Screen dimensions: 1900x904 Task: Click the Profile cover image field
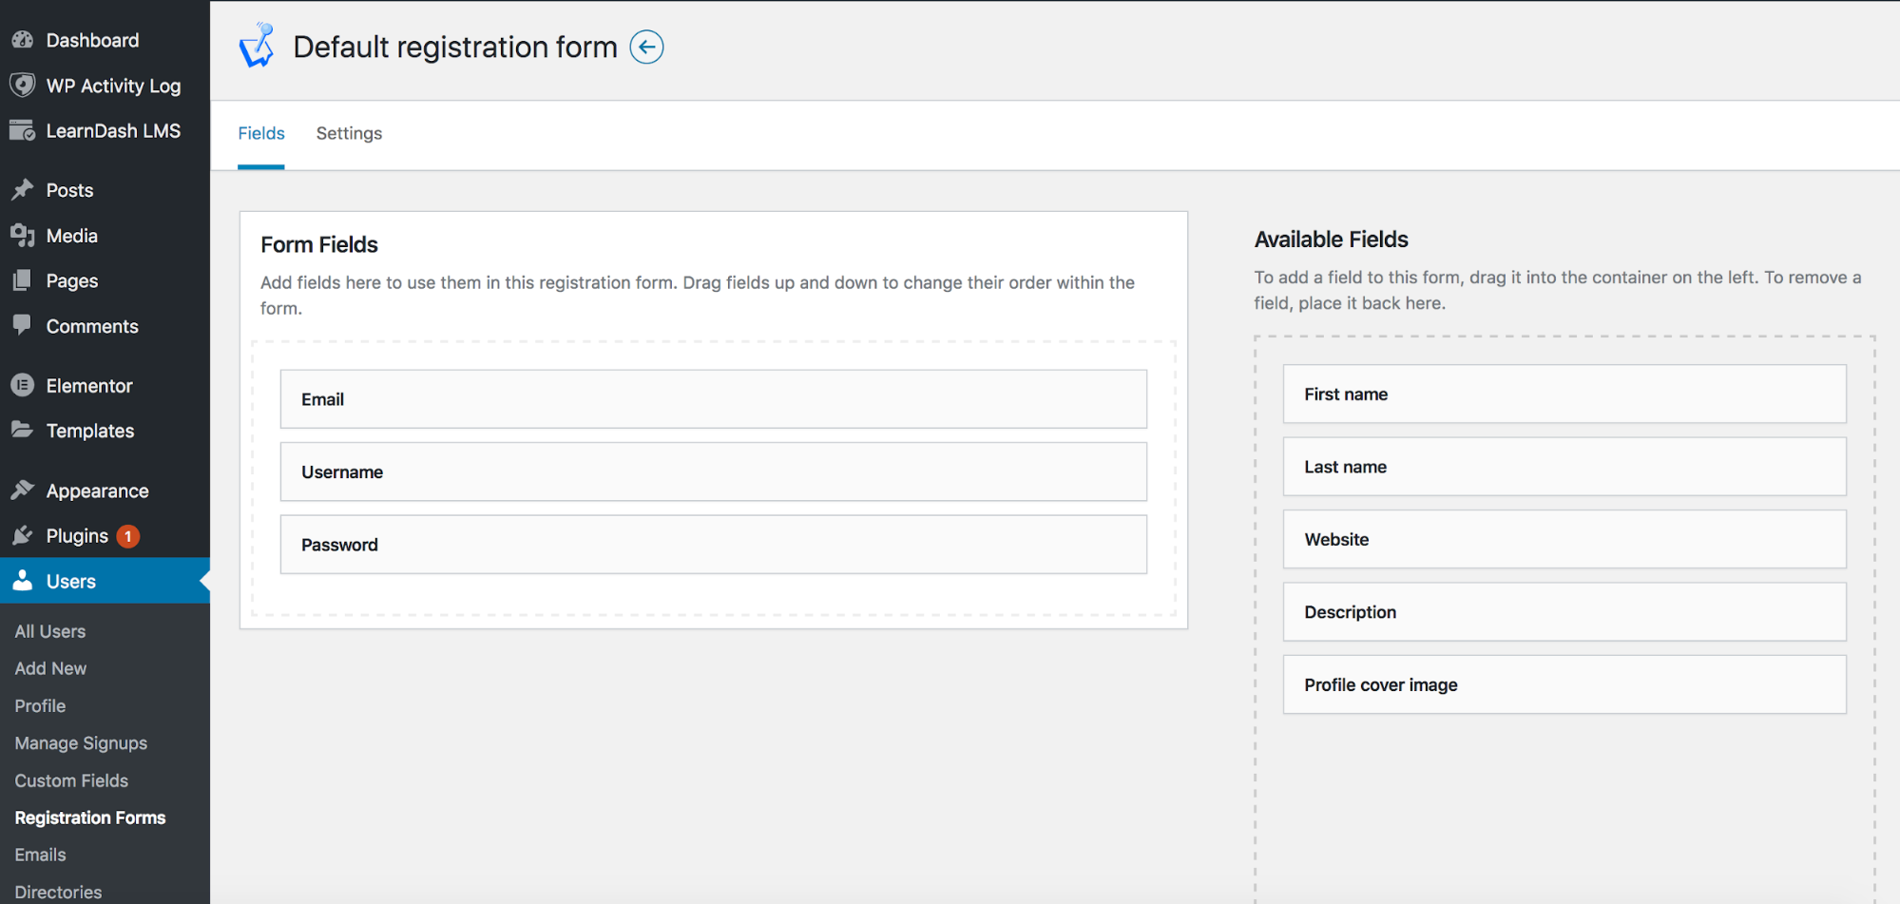[1564, 685]
